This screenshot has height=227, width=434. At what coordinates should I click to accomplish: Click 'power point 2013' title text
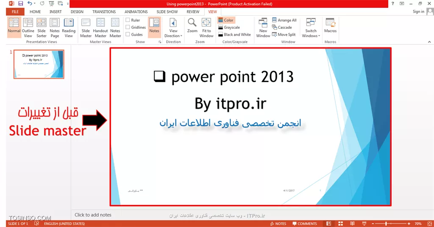pos(232,77)
